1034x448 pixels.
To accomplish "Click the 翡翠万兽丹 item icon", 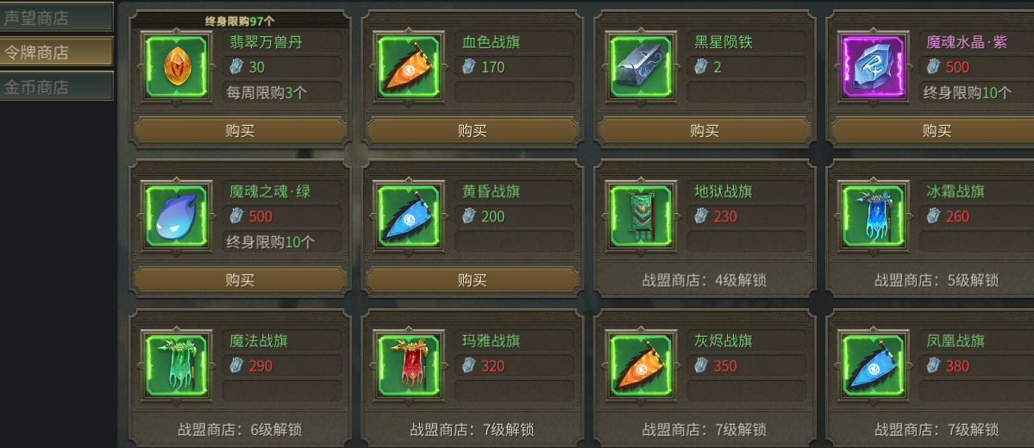I will point(176,67).
